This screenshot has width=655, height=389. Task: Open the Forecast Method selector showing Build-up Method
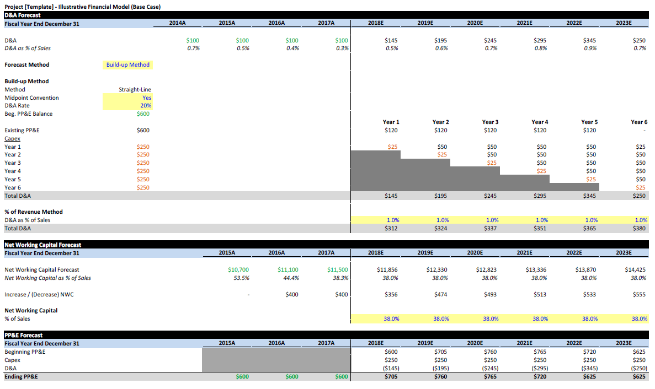[127, 64]
